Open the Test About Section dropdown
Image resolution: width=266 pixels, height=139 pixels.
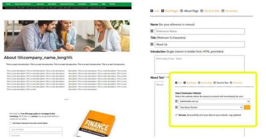point(211,107)
